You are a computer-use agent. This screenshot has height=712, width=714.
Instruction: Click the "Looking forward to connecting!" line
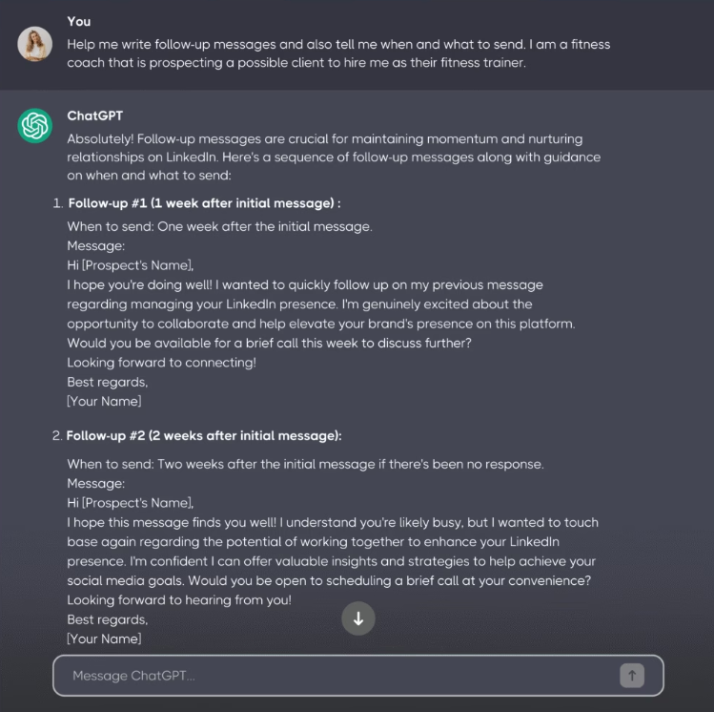coord(161,363)
